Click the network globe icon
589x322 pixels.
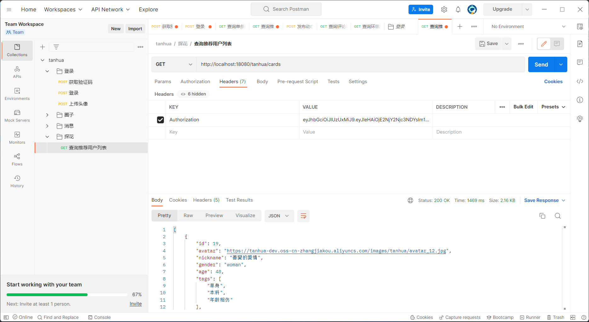point(410,200)
